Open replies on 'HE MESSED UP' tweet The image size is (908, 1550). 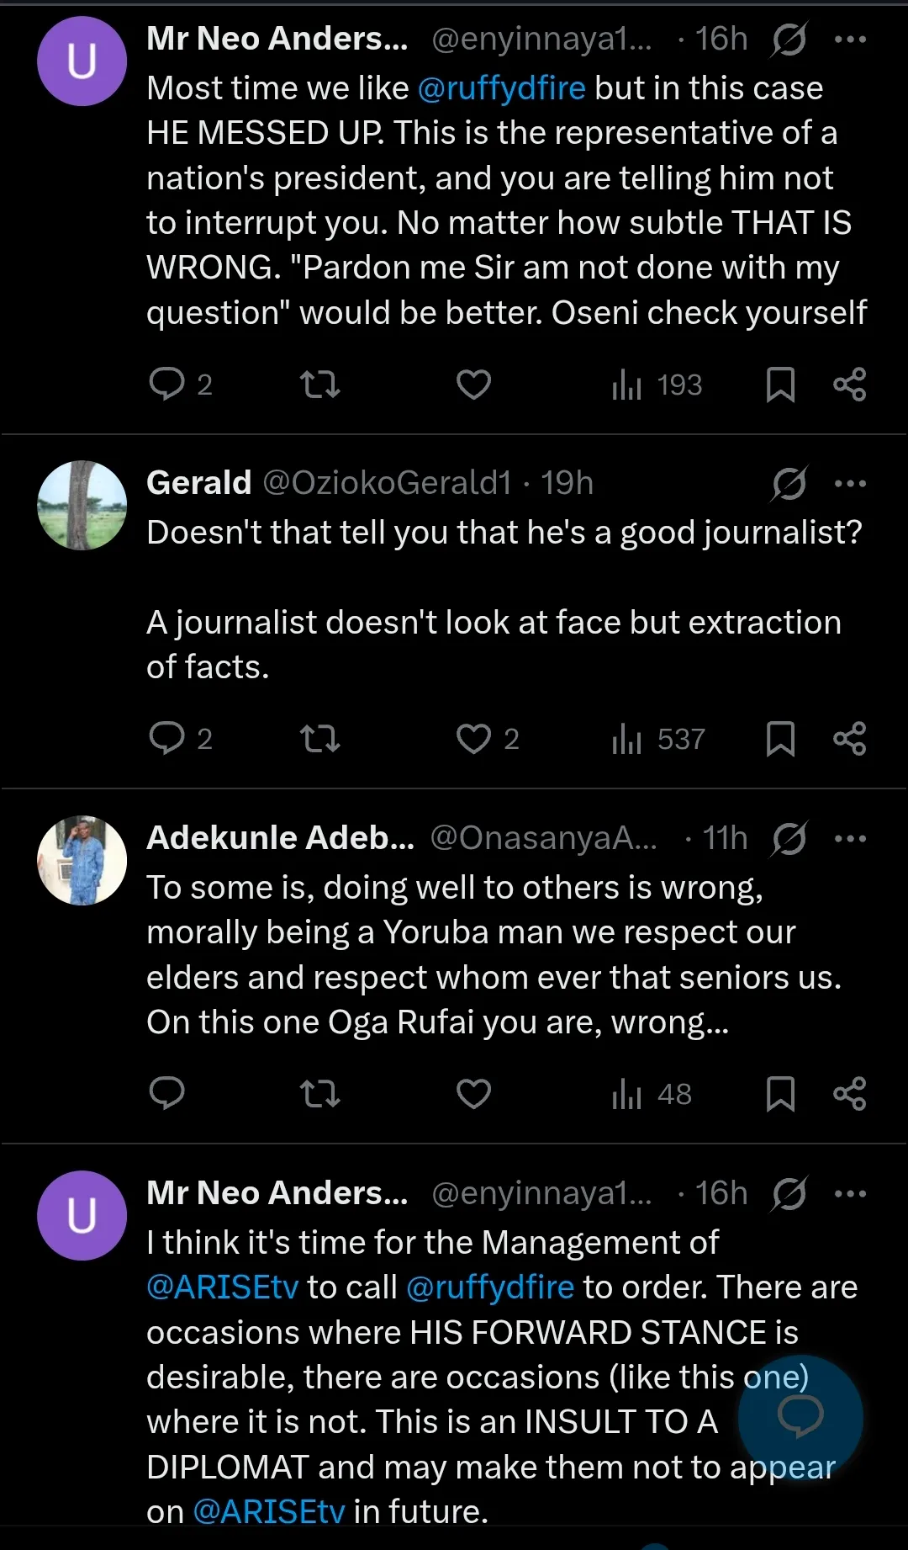pyautogui.click(x=166, y=385)
